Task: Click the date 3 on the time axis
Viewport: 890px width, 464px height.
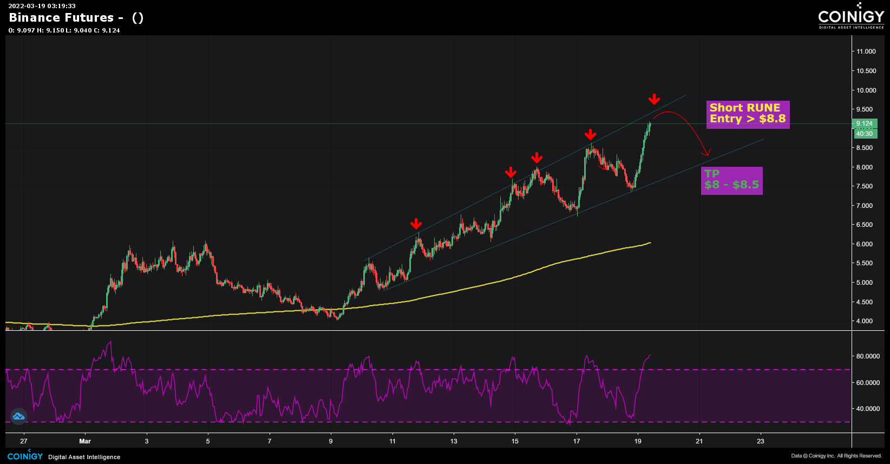Action: coord(147,441)
